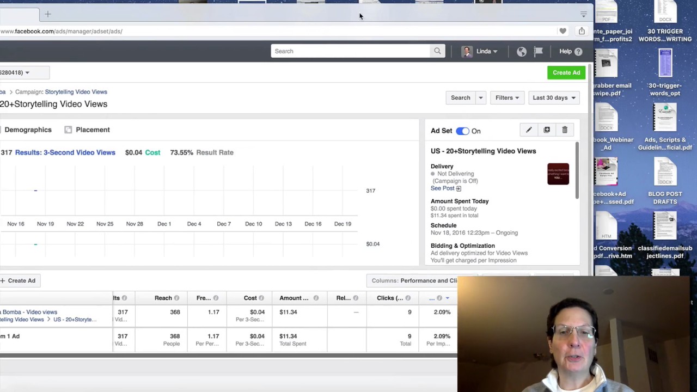Click the Search button beside Filters
The width and height of the screenshot is (697, 392).
(x=460, y=98)
